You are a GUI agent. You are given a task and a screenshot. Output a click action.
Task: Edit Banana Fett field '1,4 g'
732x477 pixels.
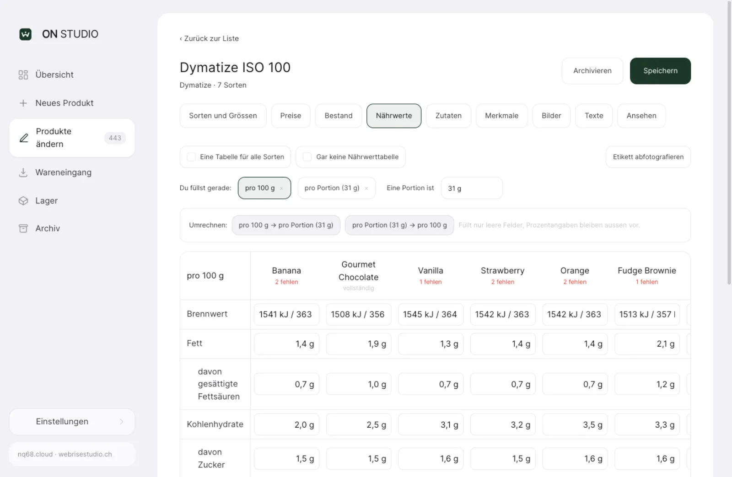[x=286, y=344]
